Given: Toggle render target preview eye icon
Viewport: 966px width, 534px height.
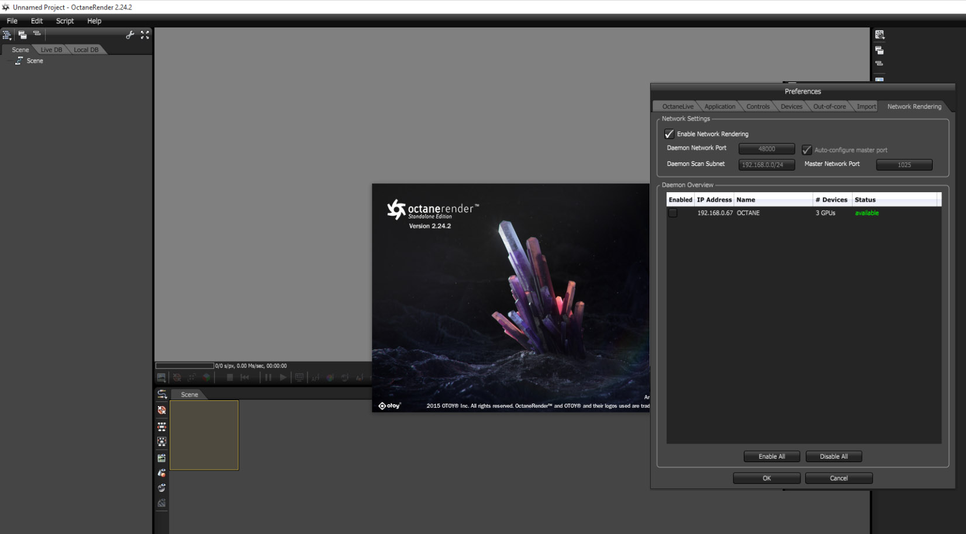Looking at the screenshot, I should [x=162, y=458].
